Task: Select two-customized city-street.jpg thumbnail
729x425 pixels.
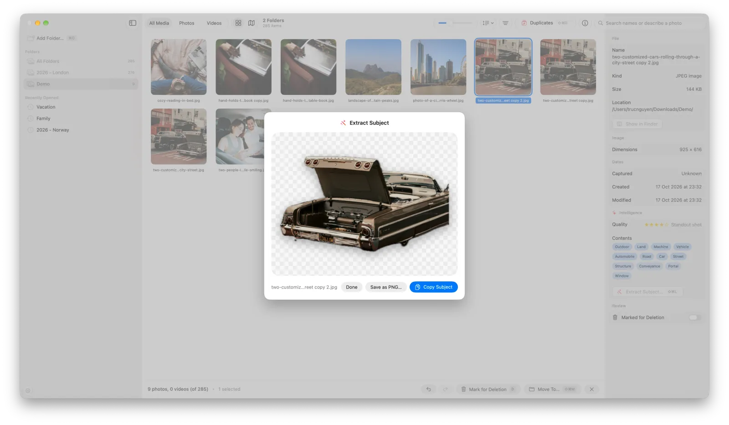Action: click(x=179, y=136)
